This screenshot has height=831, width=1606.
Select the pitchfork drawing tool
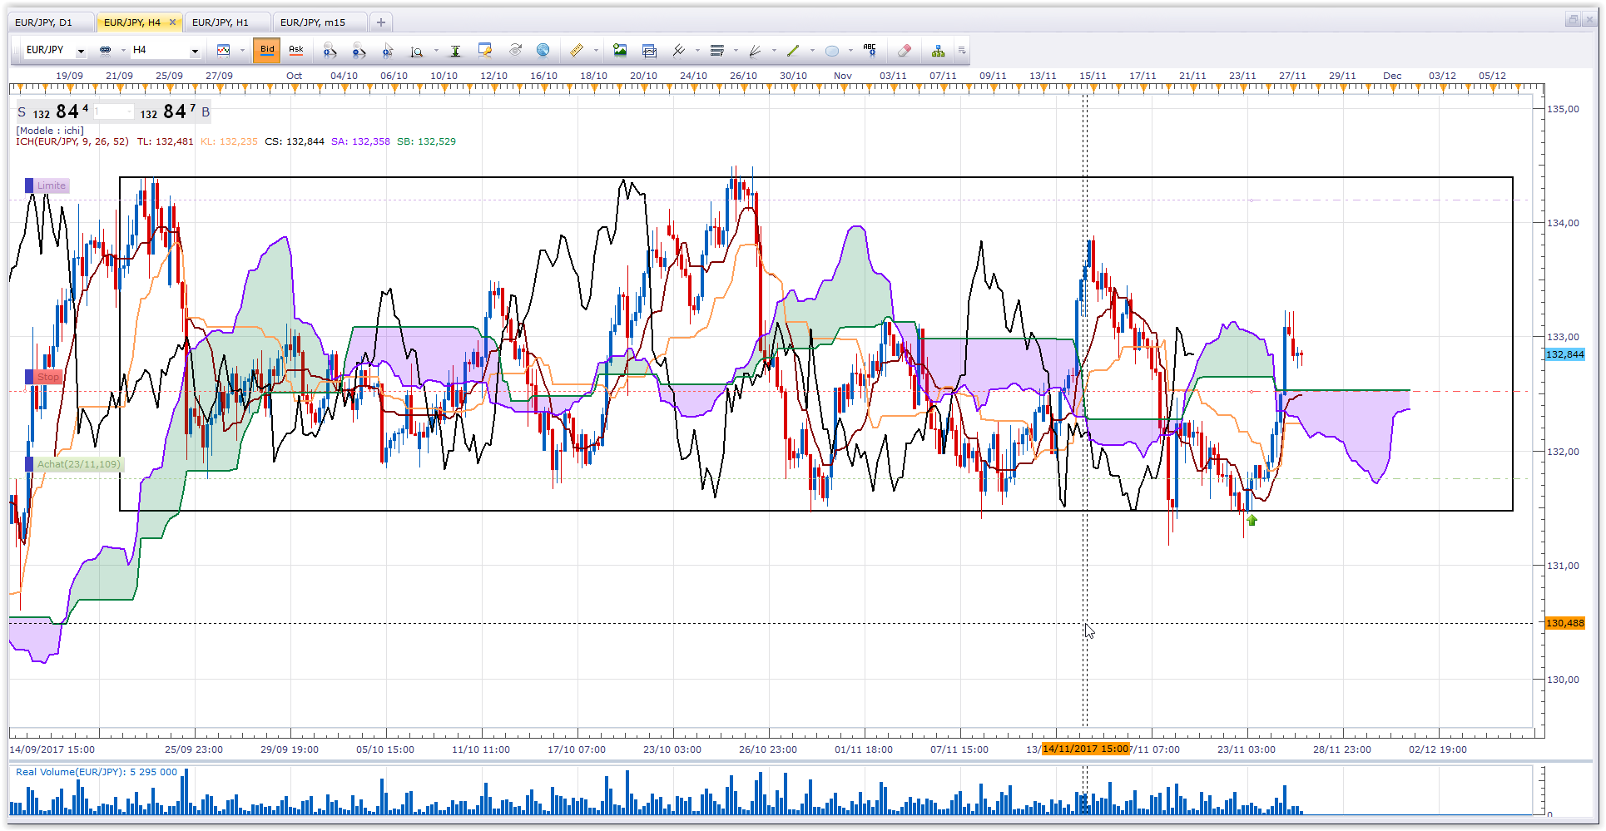click(678, 51)
